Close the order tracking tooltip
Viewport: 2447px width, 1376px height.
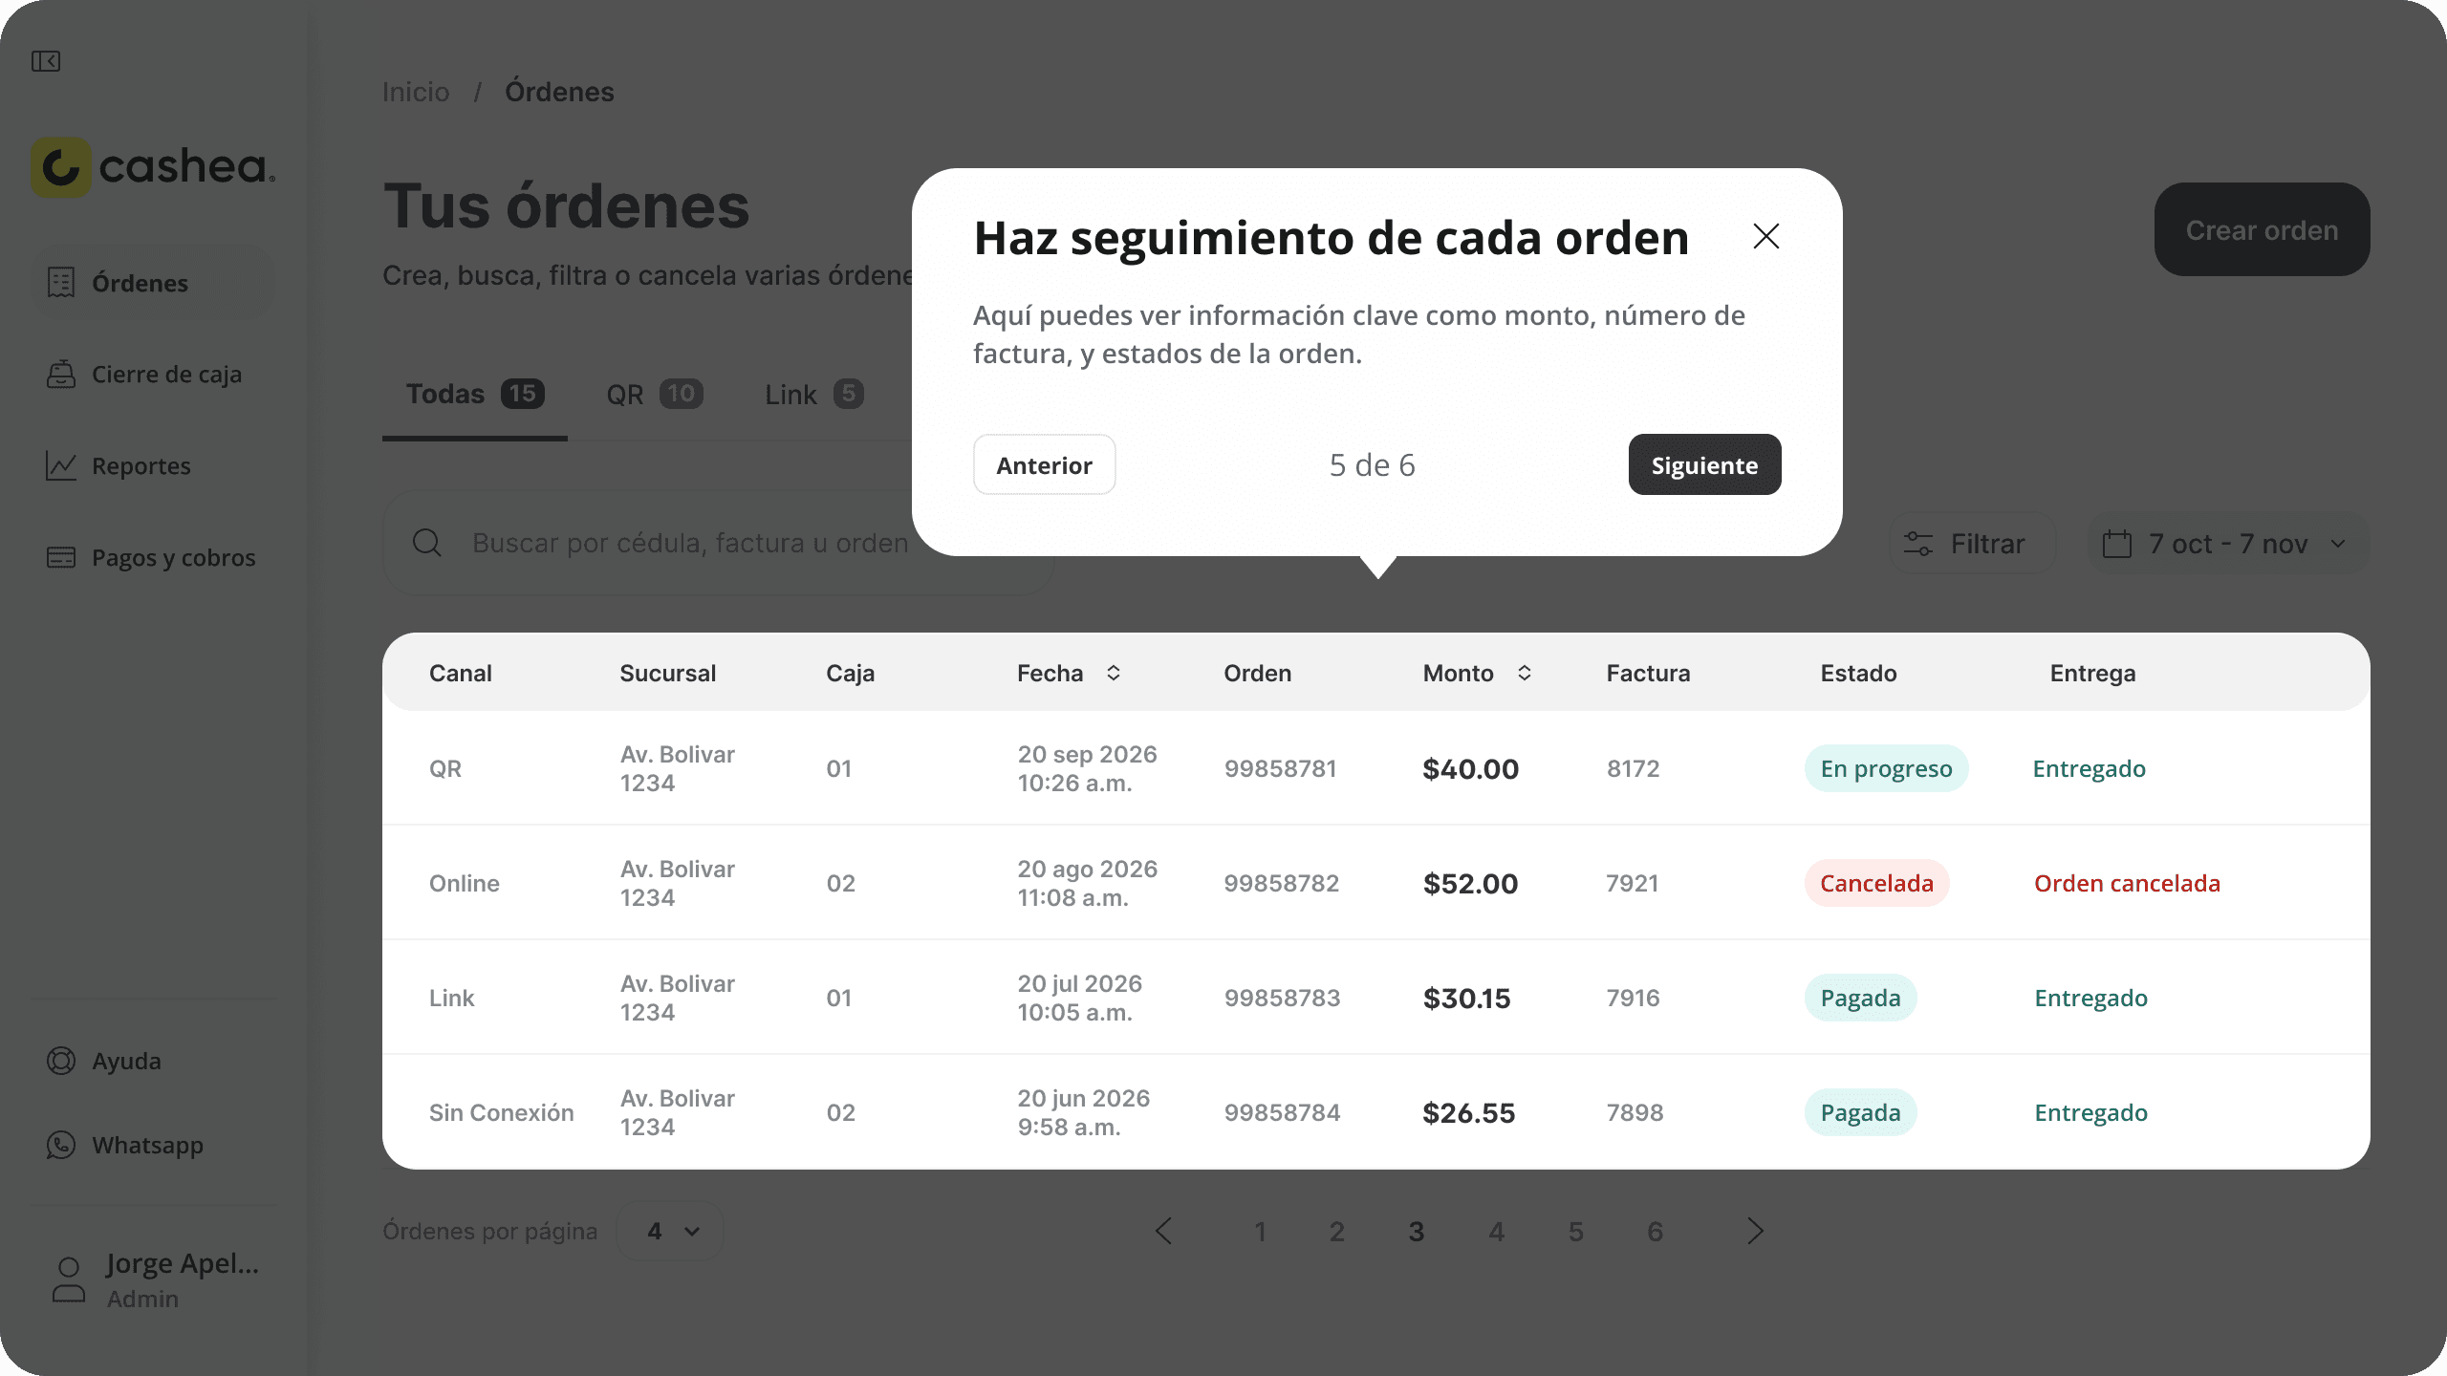pos(1765,236)
